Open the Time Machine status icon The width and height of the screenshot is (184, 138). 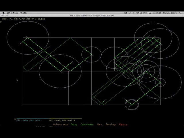click(x=130, y=13)
